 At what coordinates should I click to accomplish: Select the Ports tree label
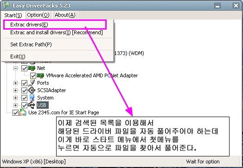coord(43,83)
